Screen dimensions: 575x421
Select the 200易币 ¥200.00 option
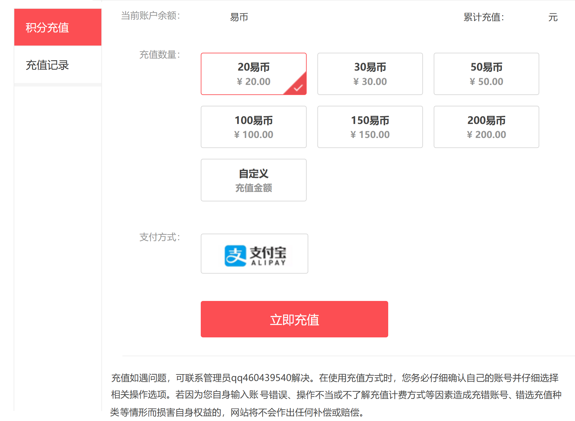(x=486, y=127)
